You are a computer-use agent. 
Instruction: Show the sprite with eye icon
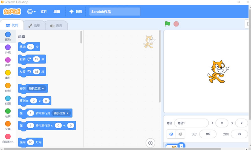click(171, 134)
